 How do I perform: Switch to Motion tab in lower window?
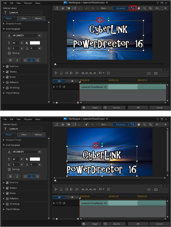tap(38, 135)
